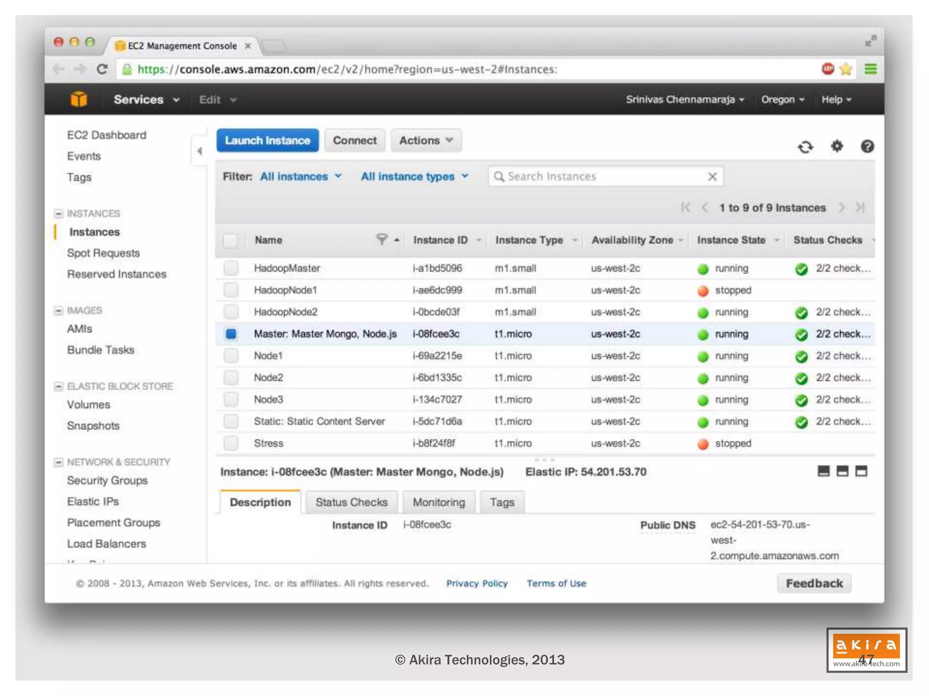Click the Launch Instance button
The width and height of the screenshot is (929, 696).
(x=267, y=140)
